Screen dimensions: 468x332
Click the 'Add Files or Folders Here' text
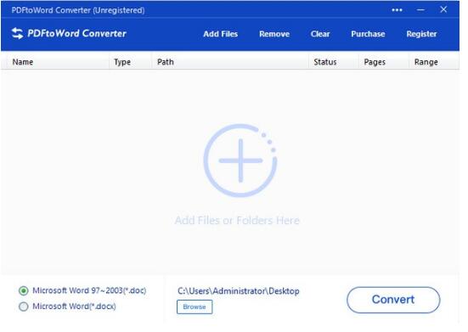[237, 221]
